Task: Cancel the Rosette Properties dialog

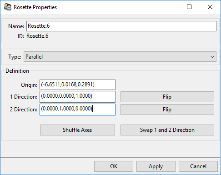Action: tap(198, 166)
